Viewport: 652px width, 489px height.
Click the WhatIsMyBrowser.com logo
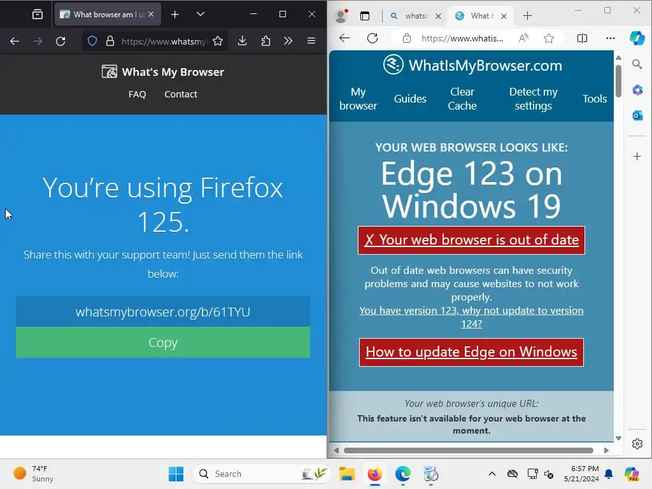[x=472, y=66]
